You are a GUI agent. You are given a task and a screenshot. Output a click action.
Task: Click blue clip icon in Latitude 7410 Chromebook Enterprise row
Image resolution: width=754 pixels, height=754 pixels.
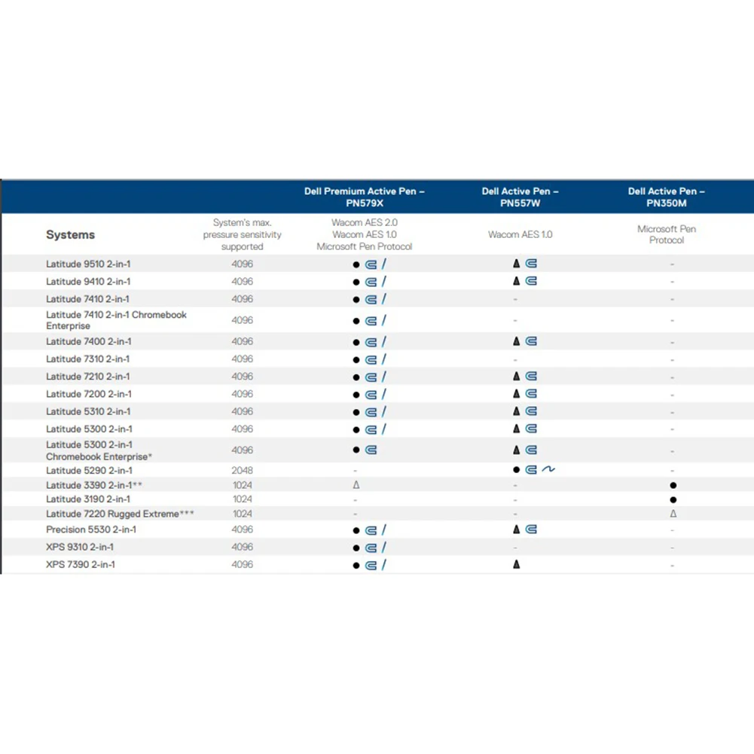(x=371, y=321)
